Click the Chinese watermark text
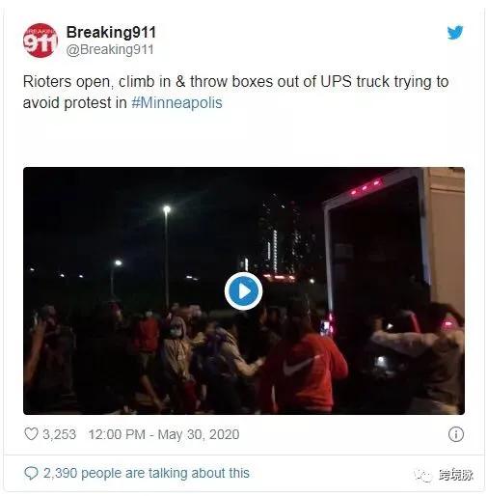 tap(455, 475)
